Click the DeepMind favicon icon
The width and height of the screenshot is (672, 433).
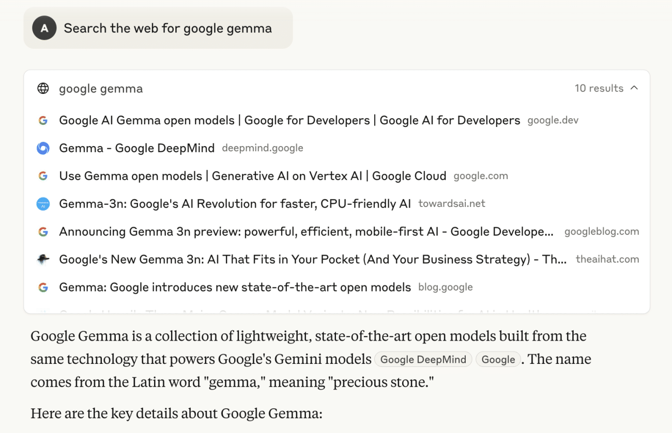coord(43,148)
